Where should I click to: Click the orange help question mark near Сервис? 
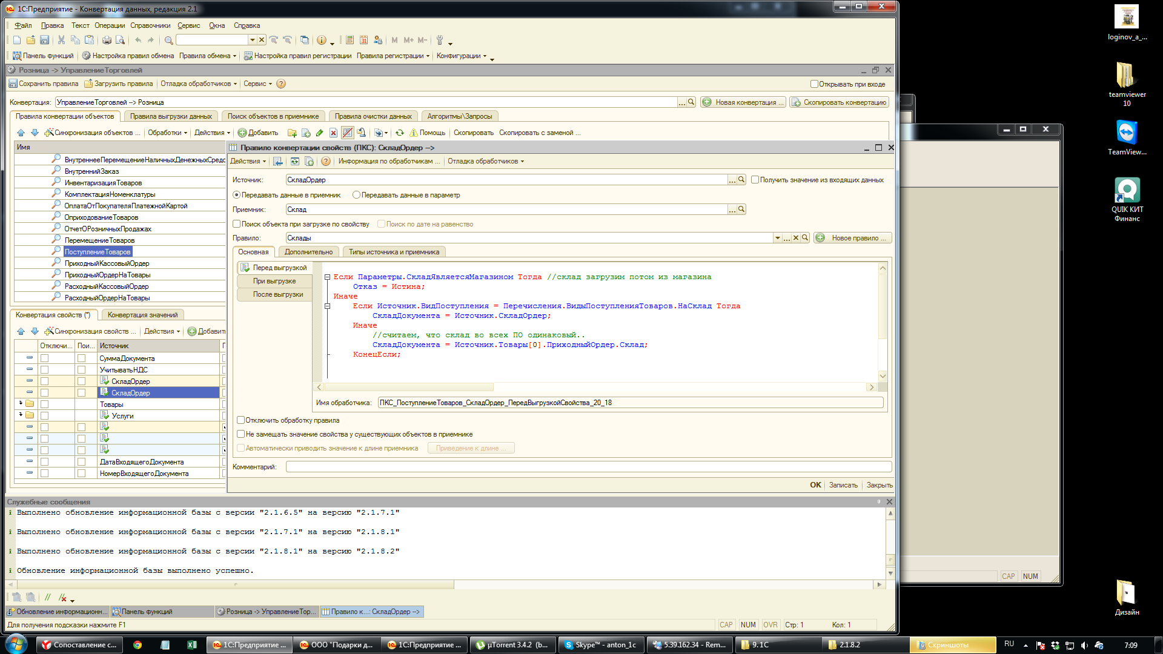click(x=281, y=84)
